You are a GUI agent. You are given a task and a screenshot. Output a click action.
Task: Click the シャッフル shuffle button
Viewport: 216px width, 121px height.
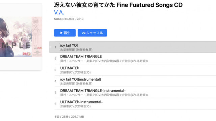92,33
